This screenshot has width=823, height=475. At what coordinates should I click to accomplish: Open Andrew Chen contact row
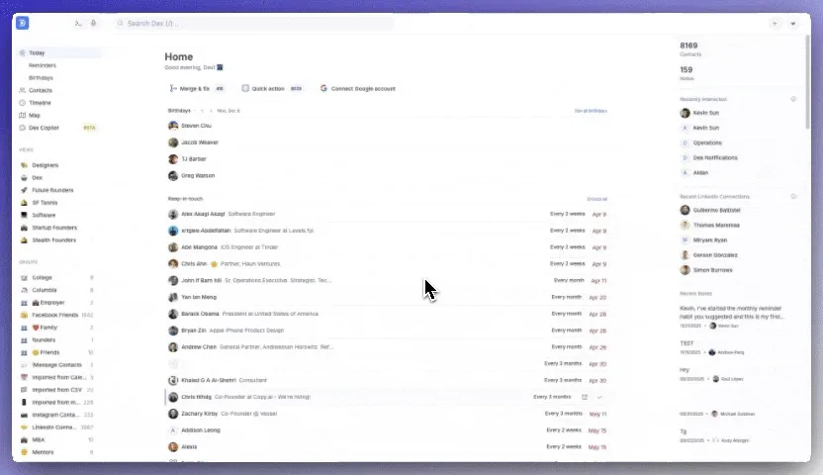coord(388,347)
